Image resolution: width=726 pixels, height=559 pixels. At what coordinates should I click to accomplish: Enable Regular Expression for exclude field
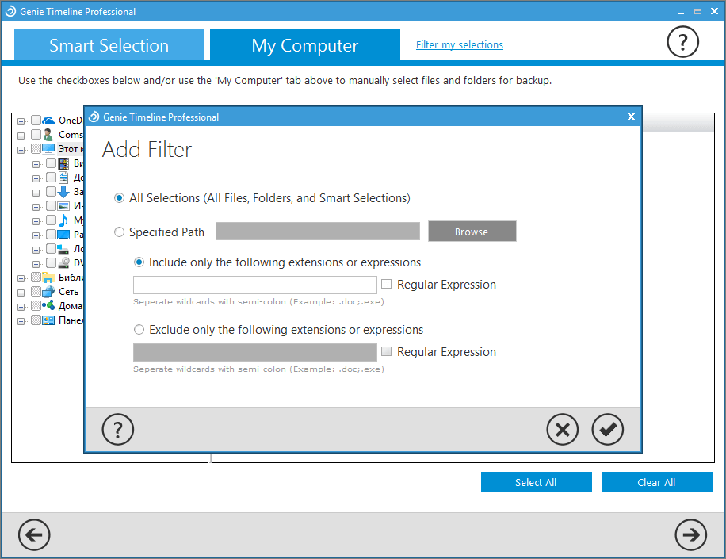click(386, 351)
